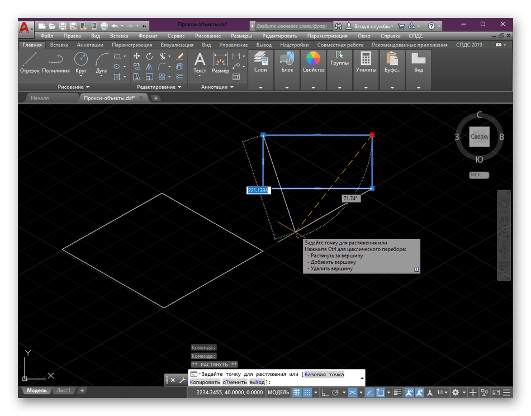Click the Mirror tool icon
The height and width of the screenshot is (416, 531).
pos(149,67)
